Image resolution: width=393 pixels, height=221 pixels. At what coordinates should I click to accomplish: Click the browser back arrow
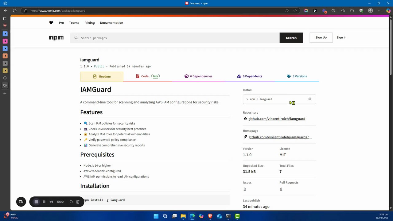pyautogui.click(x=6, y=10)
